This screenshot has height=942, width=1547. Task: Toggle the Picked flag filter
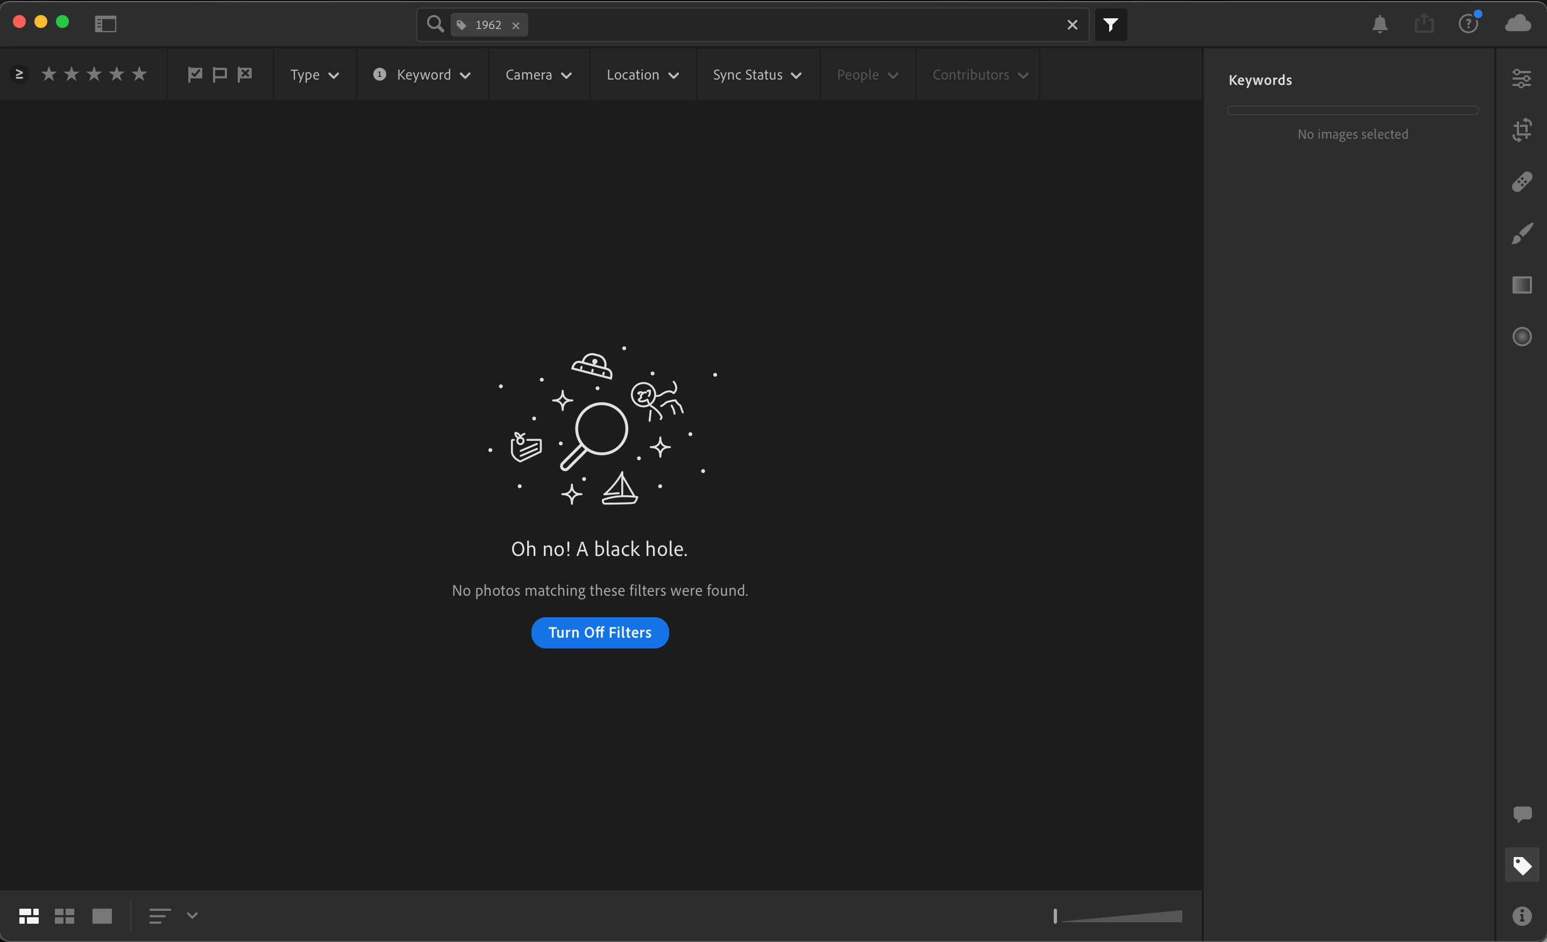coord(195,74)
